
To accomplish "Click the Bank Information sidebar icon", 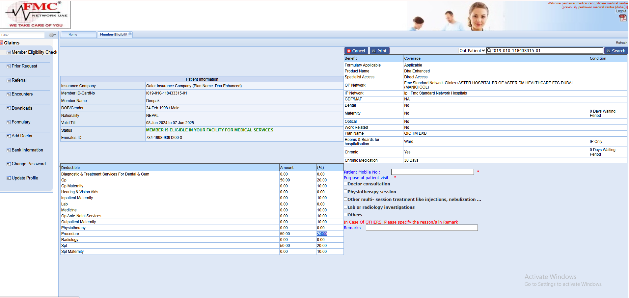I will point(9,150).
